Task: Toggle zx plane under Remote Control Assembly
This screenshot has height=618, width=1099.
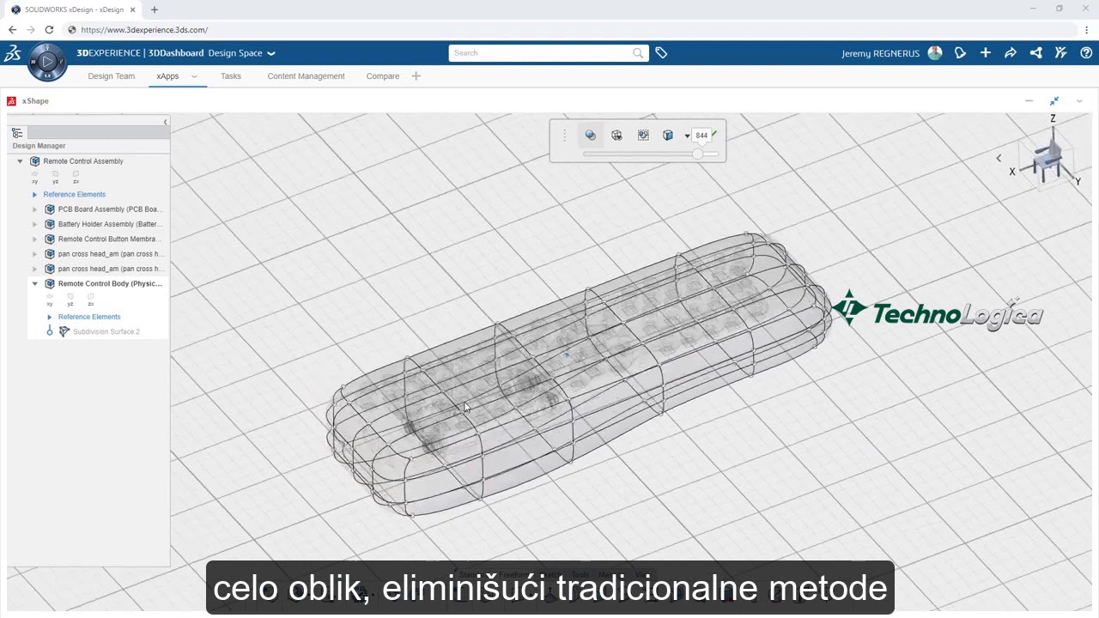Action: point(76,177)
